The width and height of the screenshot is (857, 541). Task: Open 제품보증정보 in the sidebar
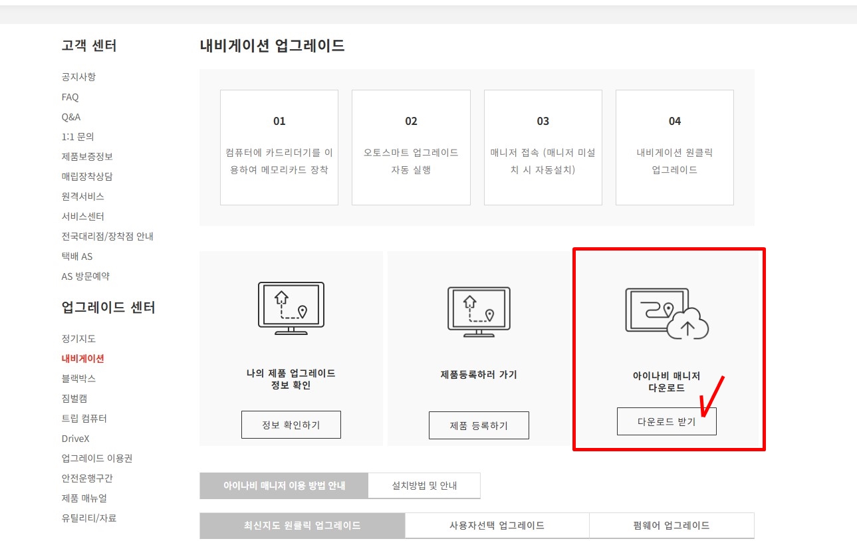click(x=87, y=157)
